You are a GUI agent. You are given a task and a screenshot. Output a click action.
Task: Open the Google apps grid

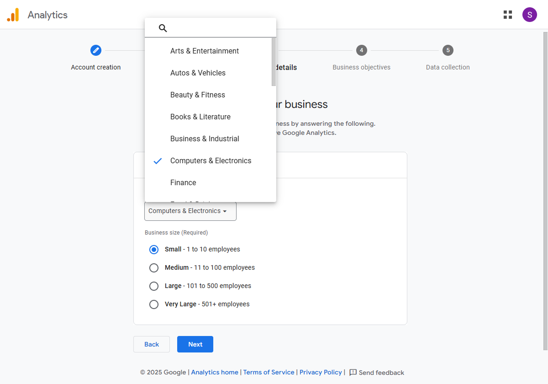tap(508, 14)
